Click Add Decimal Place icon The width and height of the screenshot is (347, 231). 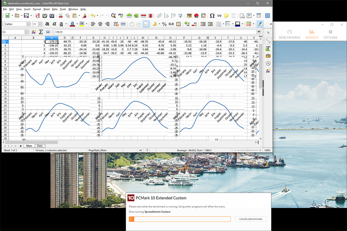(187, 24)
